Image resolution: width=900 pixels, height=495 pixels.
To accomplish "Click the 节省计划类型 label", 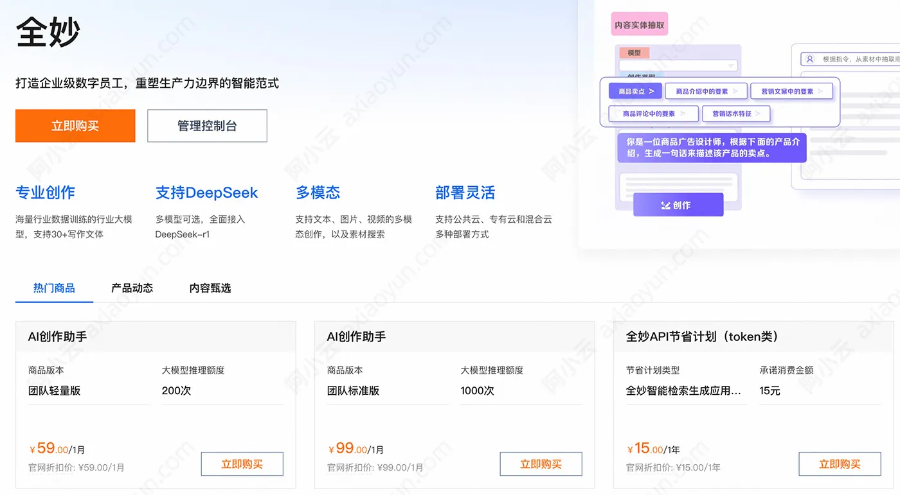I will [x=653, y=370].
